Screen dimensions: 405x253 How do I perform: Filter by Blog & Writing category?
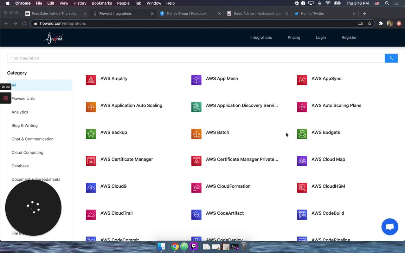[x=25, y=125]
